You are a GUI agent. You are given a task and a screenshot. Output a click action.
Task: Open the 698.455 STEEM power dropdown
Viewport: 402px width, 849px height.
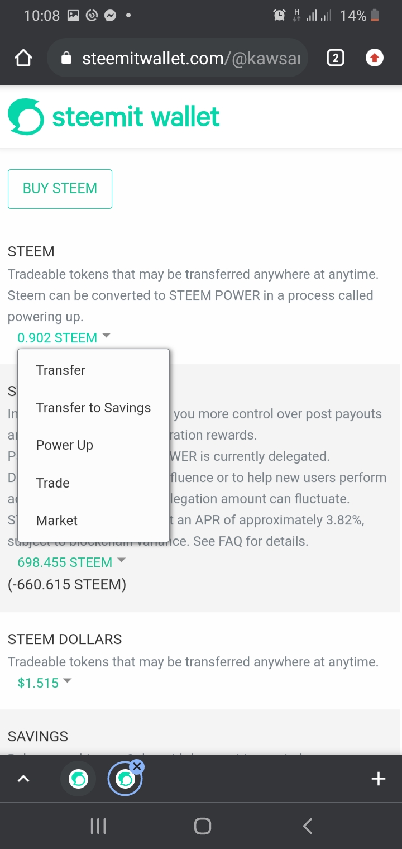[x=71, y=562]
